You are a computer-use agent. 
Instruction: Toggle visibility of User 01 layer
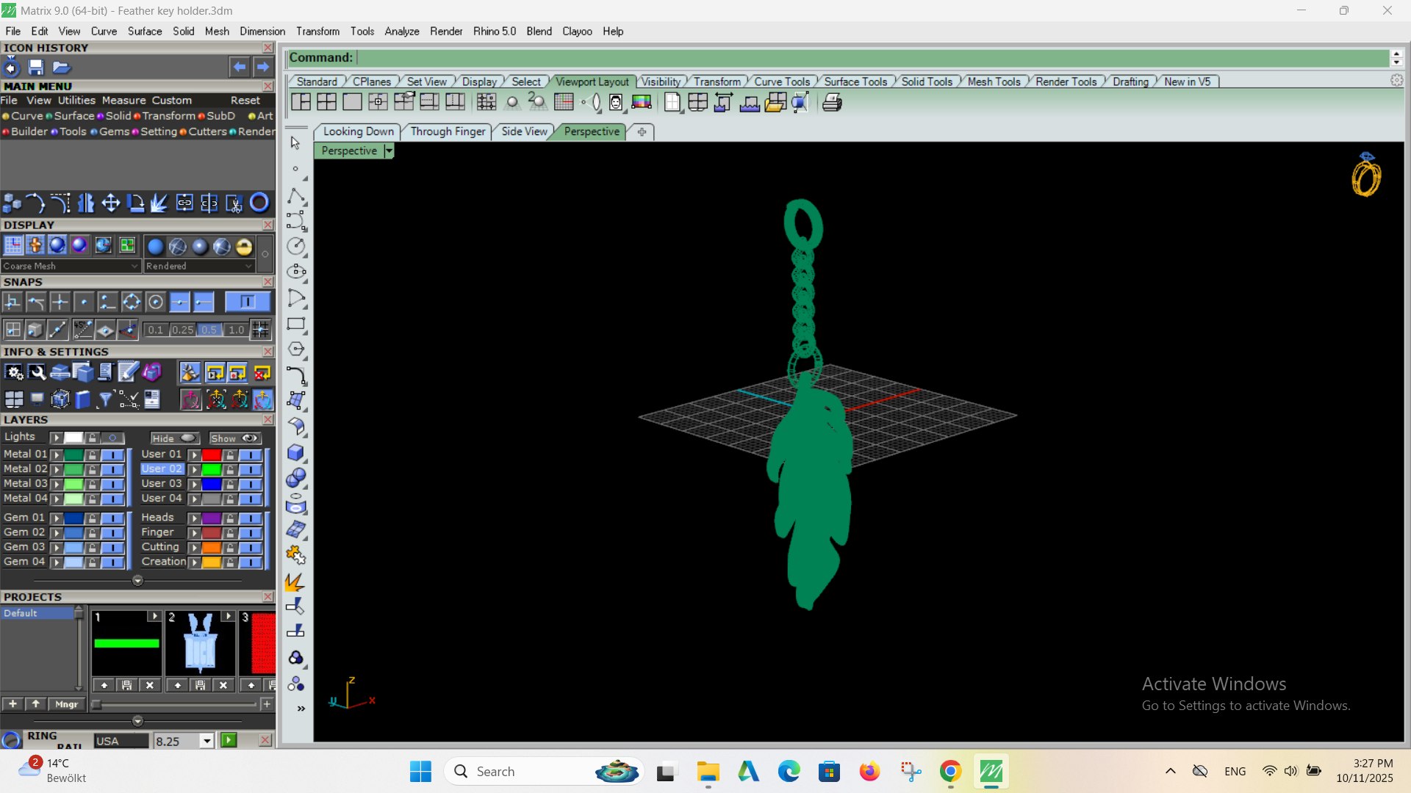click(251, 455)
